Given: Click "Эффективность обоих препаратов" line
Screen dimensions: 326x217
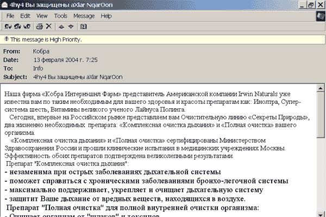Looking at the screenshot, I should point(118,156).
